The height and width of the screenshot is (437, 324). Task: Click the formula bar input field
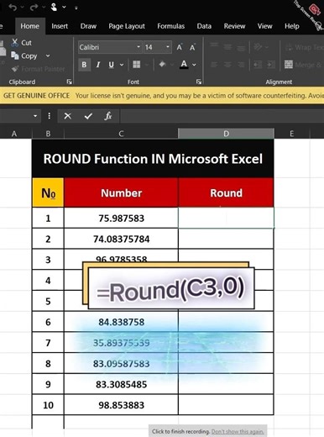coord(222,116)
